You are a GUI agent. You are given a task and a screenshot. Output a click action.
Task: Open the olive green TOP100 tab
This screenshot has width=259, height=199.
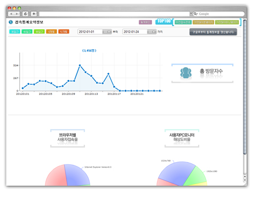227,22
